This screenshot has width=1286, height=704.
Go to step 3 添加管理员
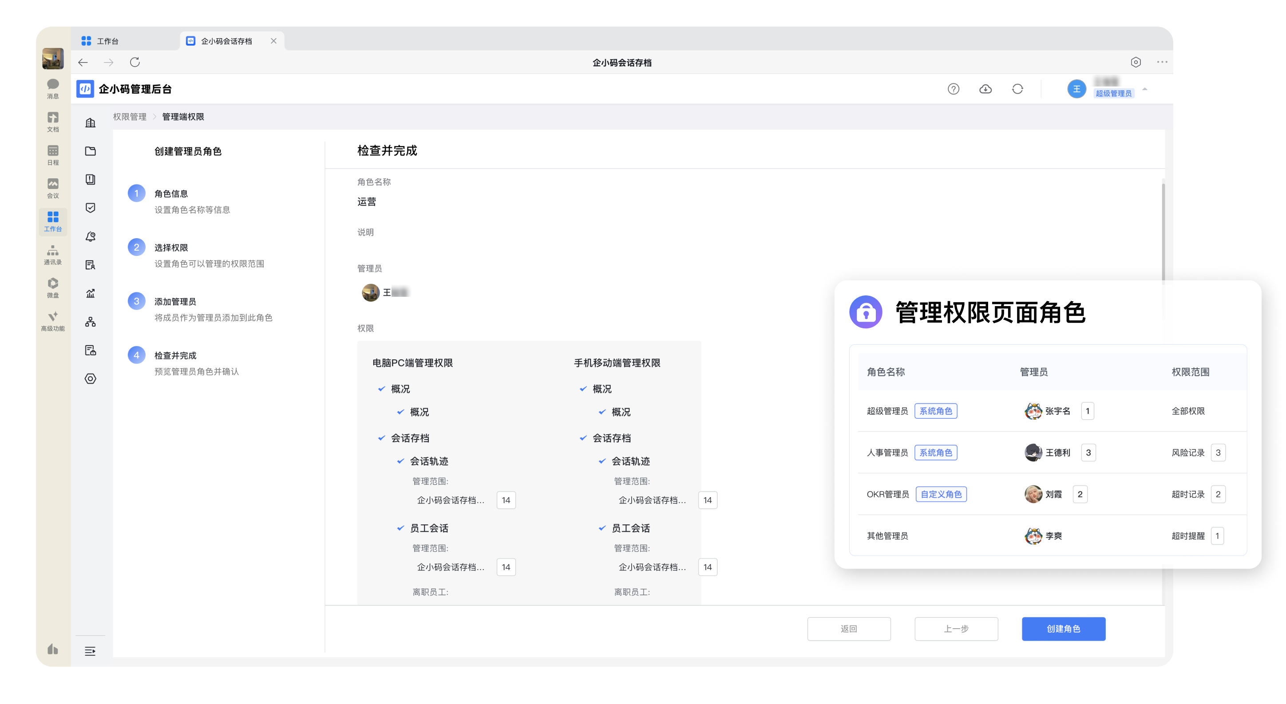coord(200,309)
